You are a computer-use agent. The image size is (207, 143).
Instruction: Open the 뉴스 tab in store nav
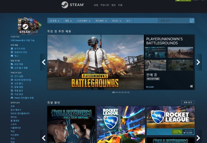pyautogui.click(x=129, y=21)
